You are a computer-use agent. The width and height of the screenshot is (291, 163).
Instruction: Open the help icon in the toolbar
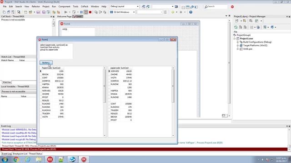191,12
